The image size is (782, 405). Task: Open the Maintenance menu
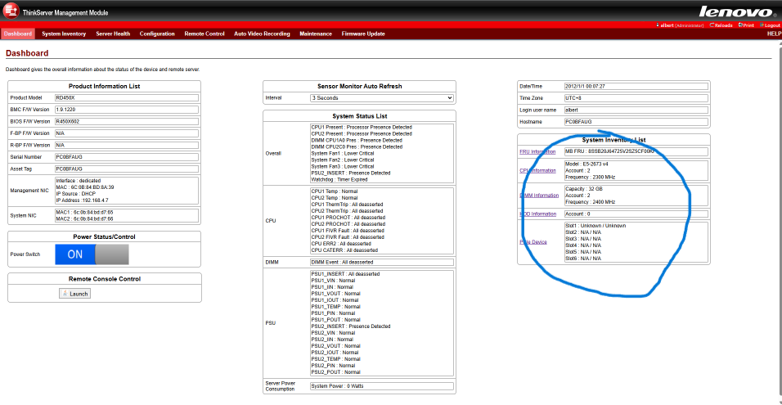click(316, 34)
